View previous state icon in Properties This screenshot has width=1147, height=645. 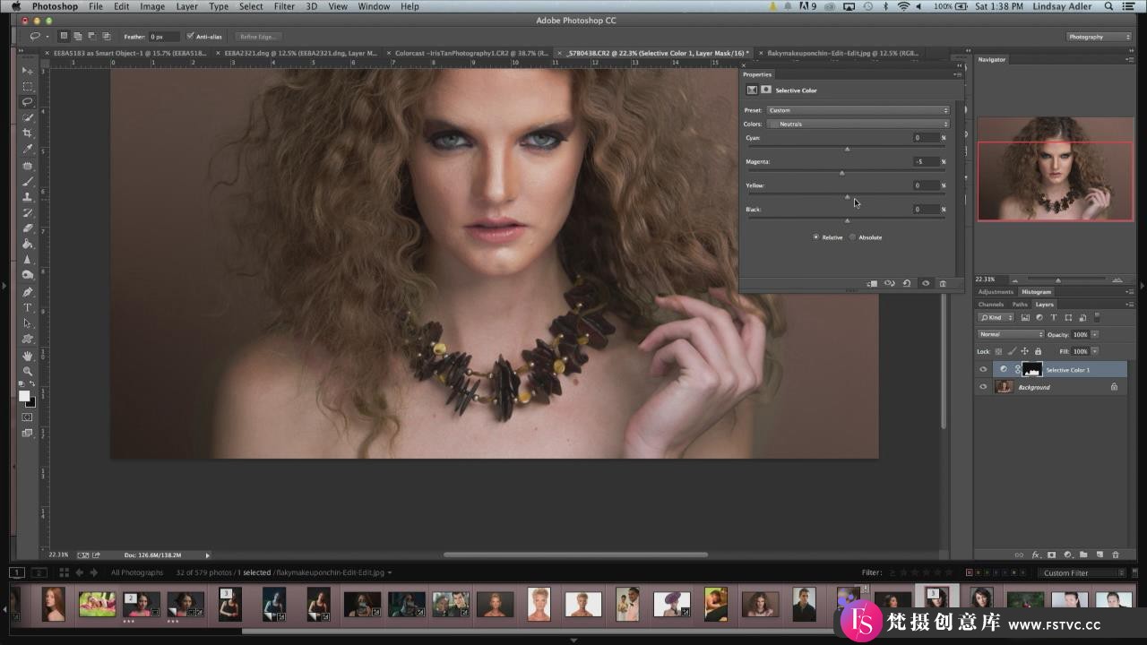[890, 283]
